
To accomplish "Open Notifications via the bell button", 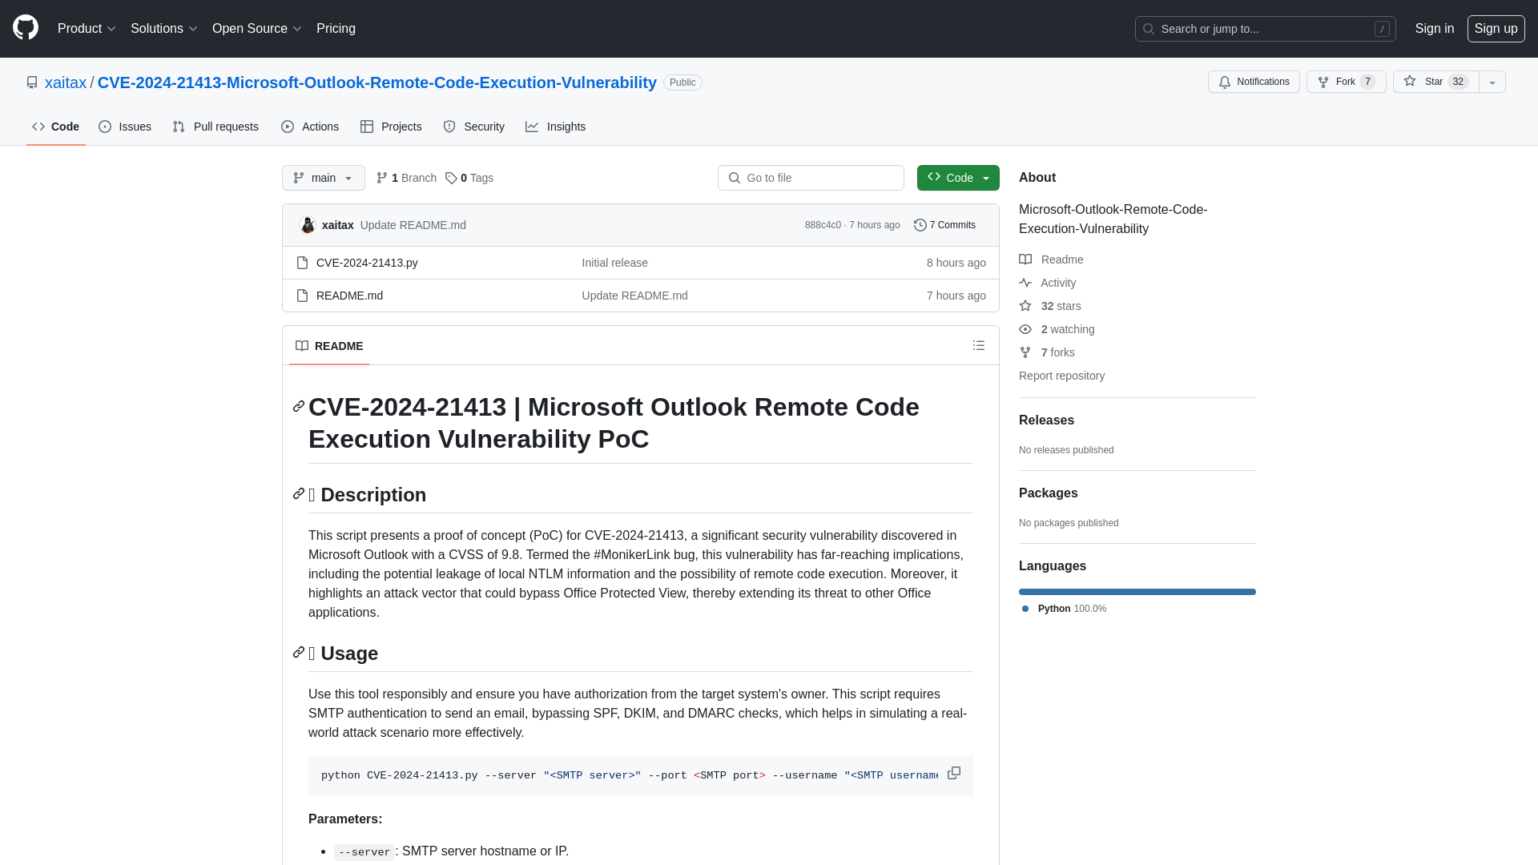I will coord(1254,82).
